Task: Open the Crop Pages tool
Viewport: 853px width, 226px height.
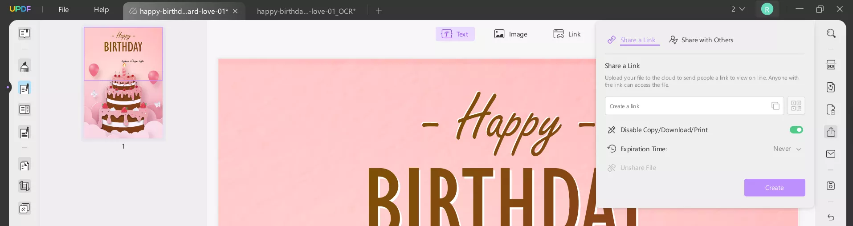Action: point(24,186)
